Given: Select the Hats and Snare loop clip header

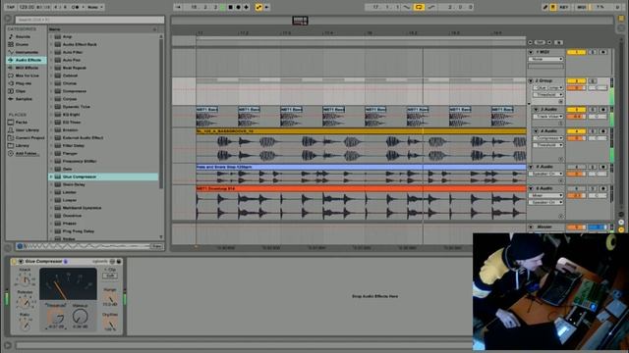Looking at the screenshot, I should coord(361,167).
